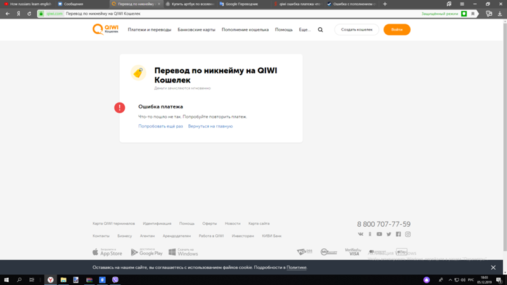Click the YouTube icon in footer
Screen dimensions: 507x285
(x=380, y=234)
